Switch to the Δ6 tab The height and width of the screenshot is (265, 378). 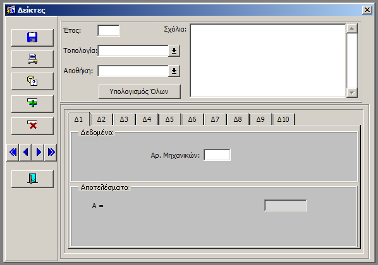point(192,119)
